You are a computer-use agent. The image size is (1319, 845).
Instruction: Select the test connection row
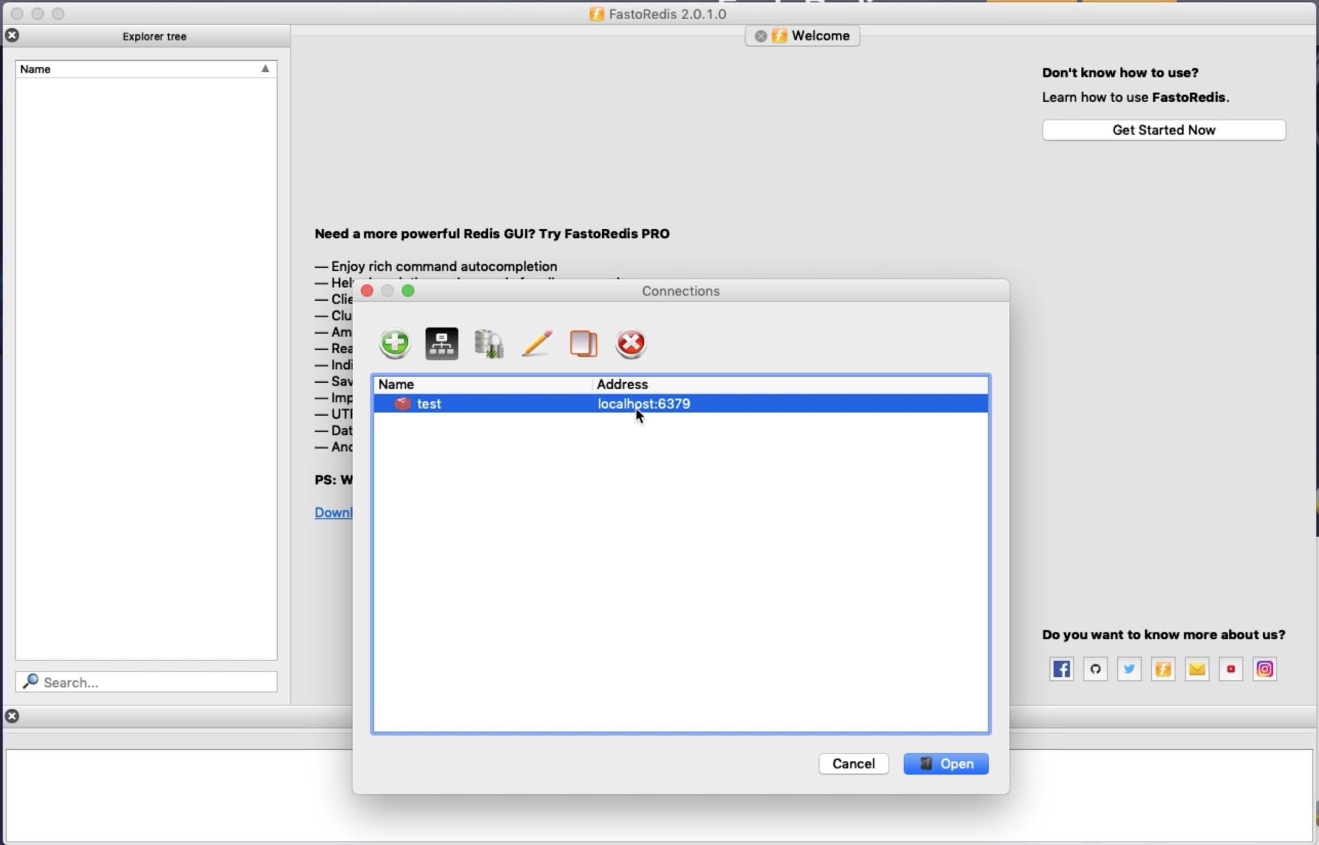[681, 403]
